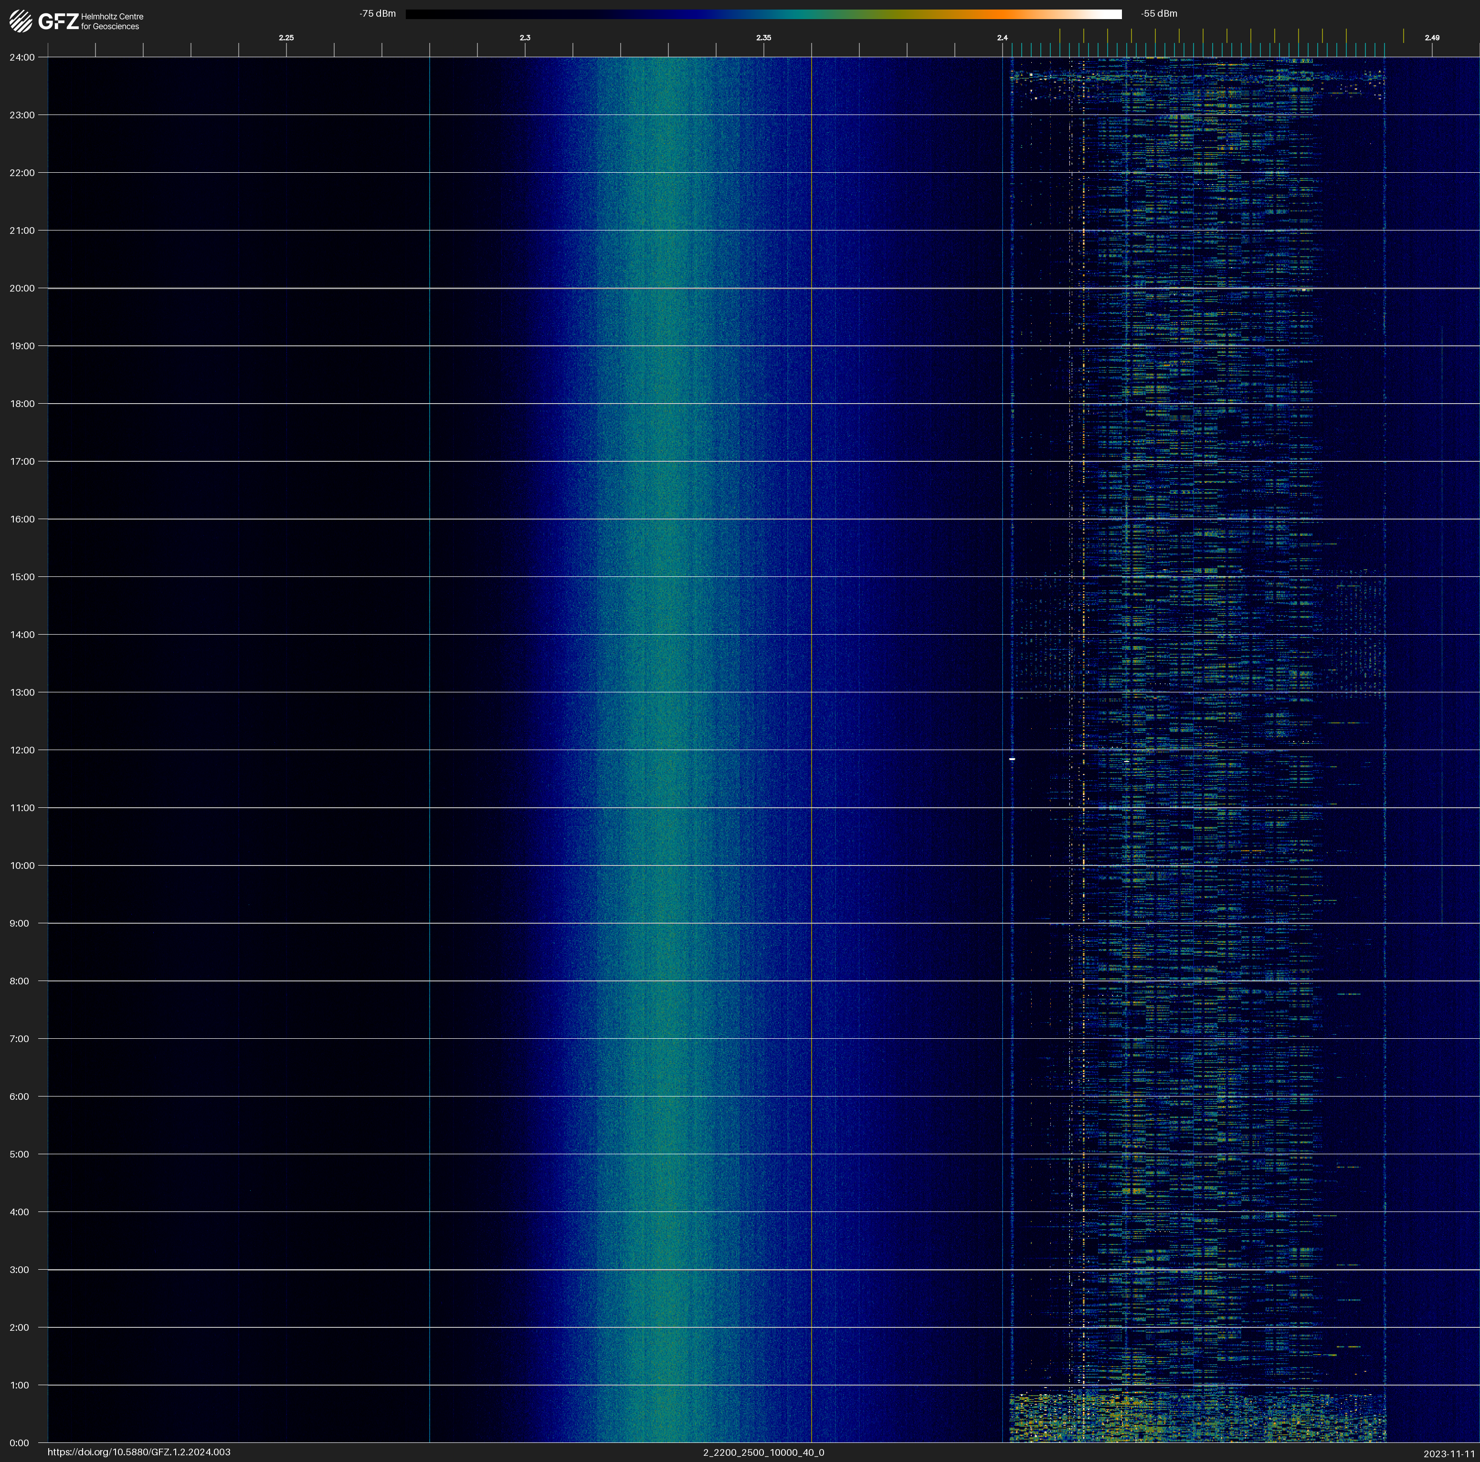Click the 18:00 time axis label

click(22, 403)
